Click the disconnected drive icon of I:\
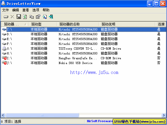Image resolution: width=167 pixels, height=125 pixels. tap(4, 58)
